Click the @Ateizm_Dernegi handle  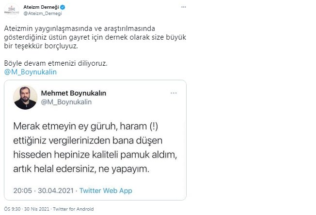pyautogui.click(x=43, y=14)
